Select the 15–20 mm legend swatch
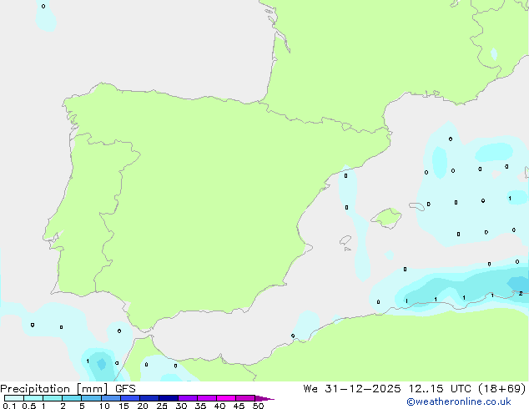 130,398
